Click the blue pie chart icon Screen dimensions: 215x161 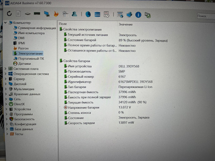[x=88, y=14]
